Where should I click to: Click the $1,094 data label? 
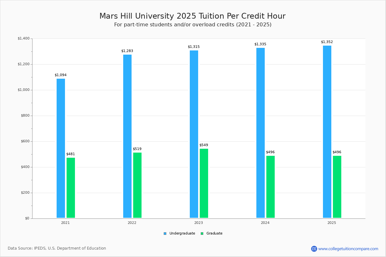(60, 75)
